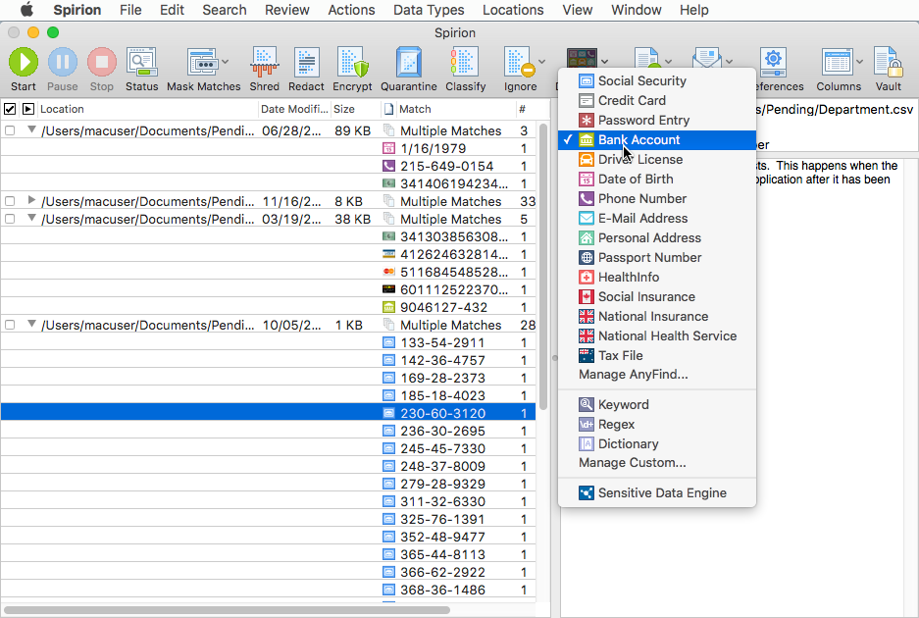
Task: Choose Sensitive Data Engine option
Action: tap(657, 493)
